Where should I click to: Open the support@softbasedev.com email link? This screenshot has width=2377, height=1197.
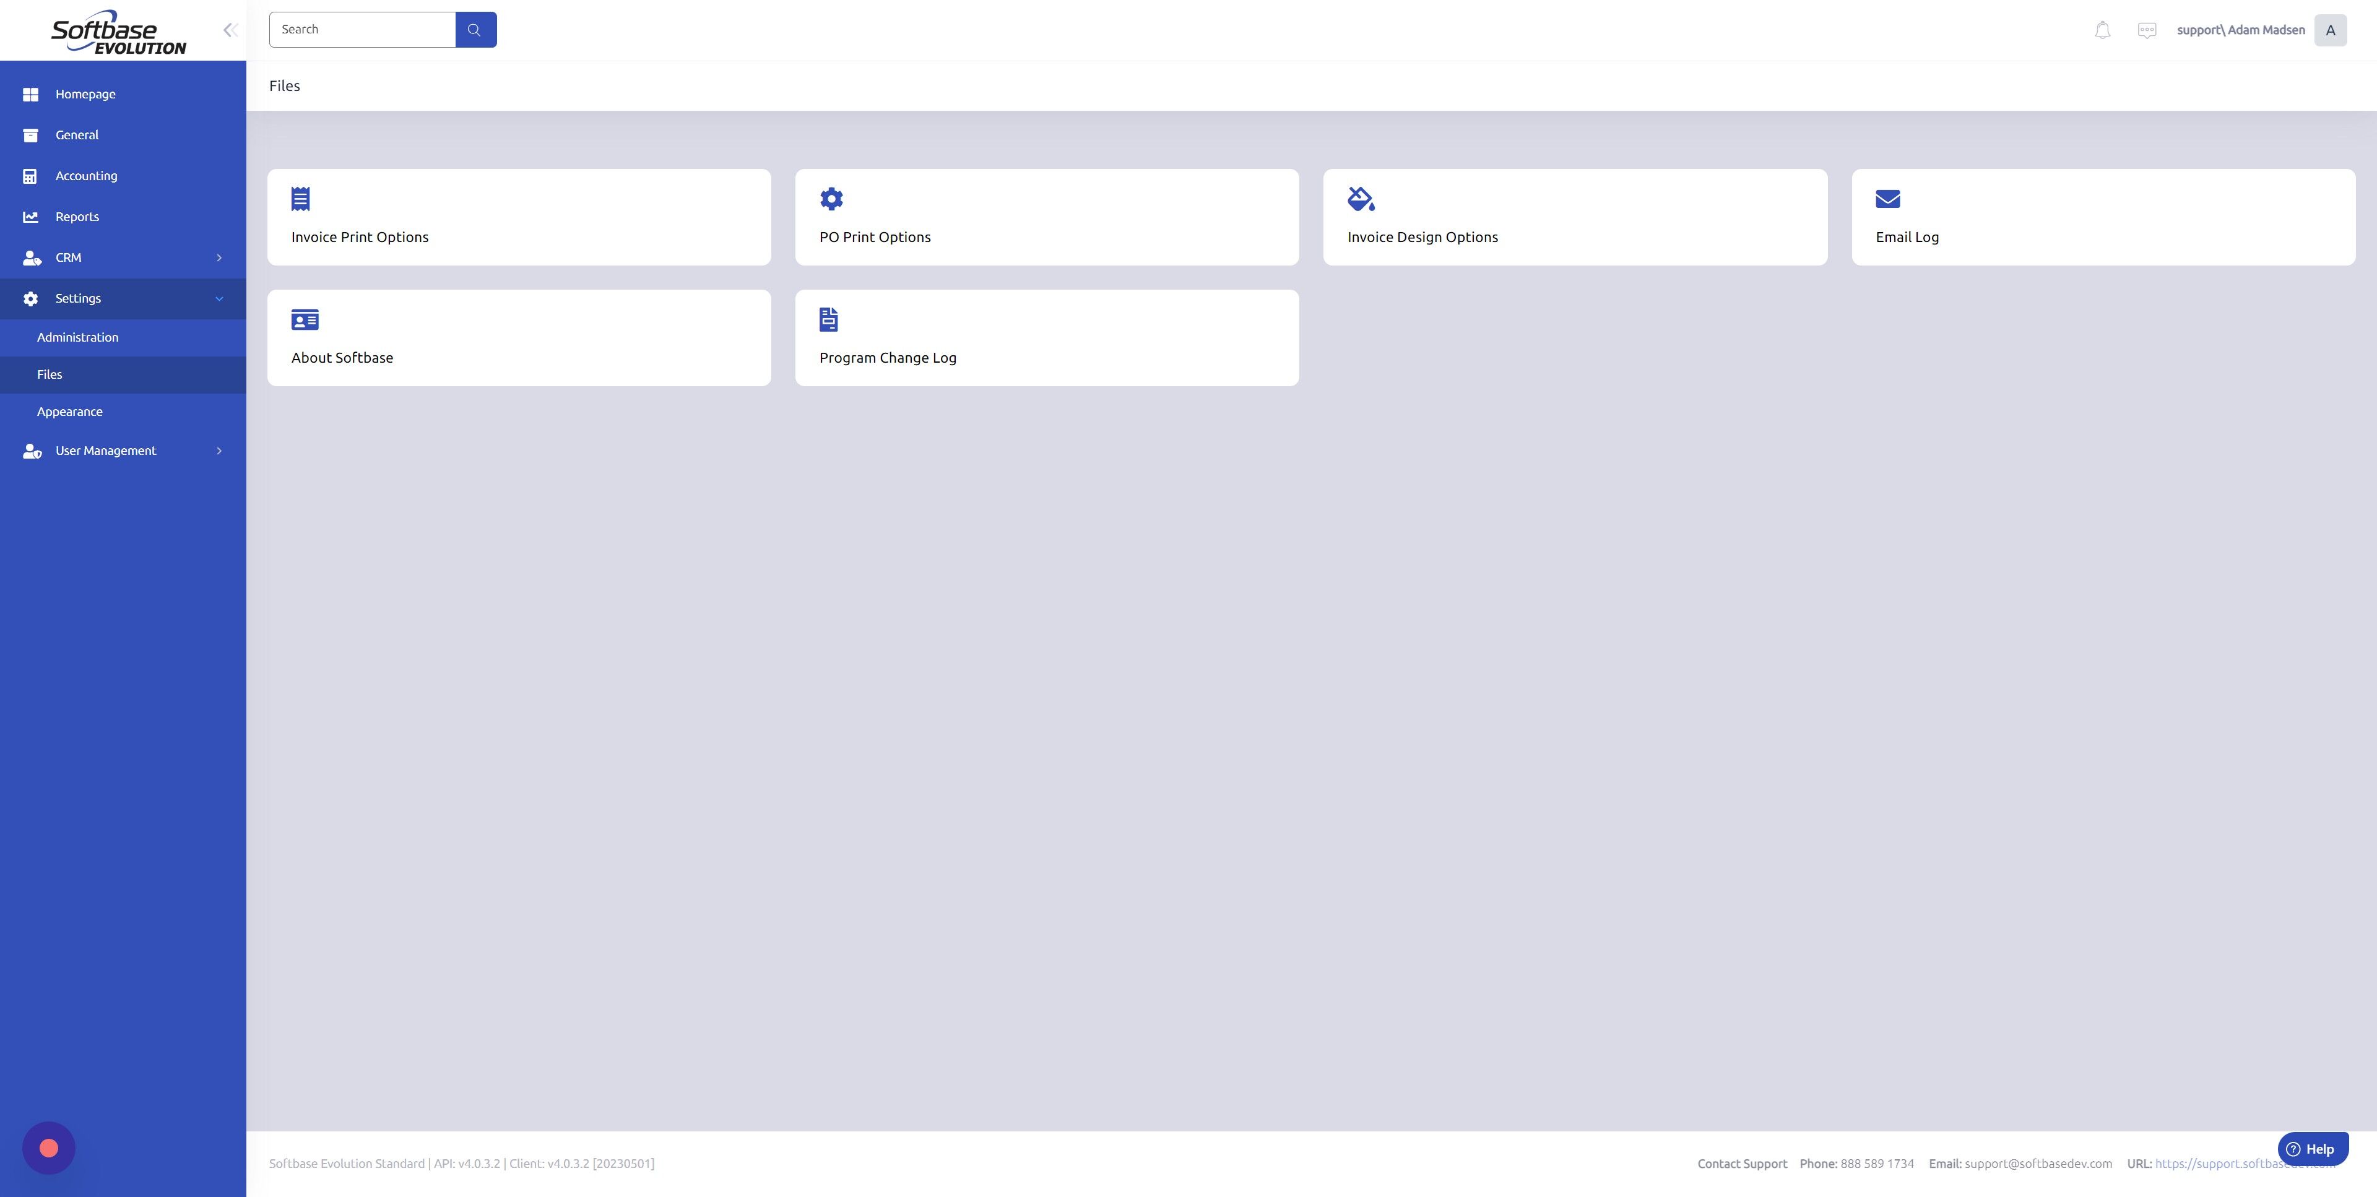click(2037, 1164)
